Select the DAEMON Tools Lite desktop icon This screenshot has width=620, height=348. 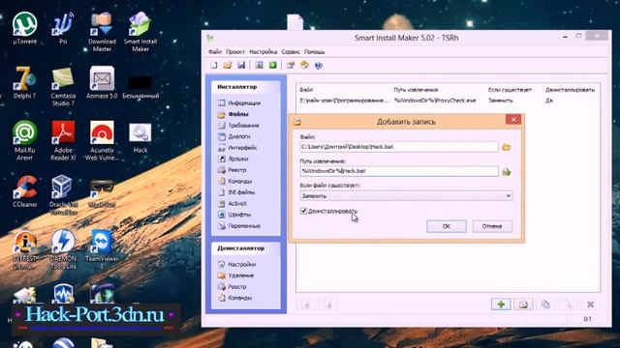(x=63, y=249)
